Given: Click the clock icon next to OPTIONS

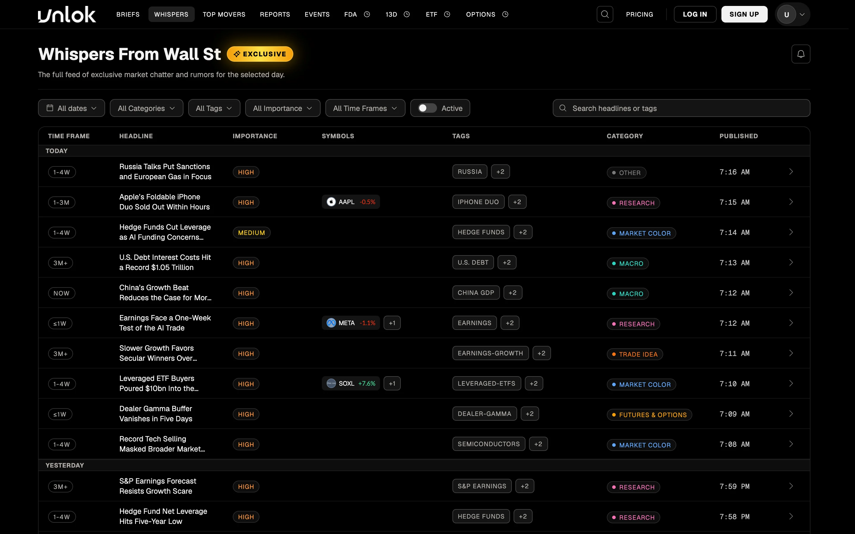Looking at the screenshot, I should (505, 15).
